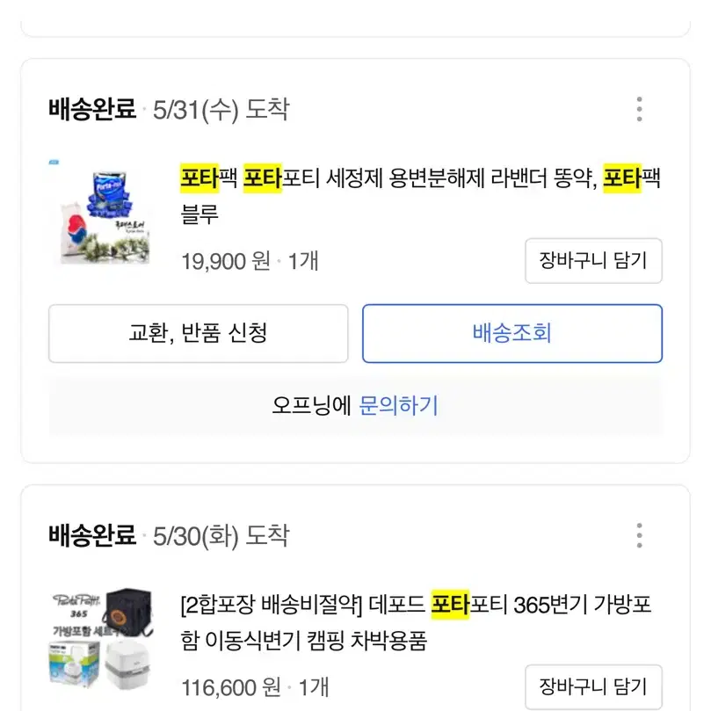Image resolution: width=711 pixels, height=711 pixels.
Task: Open more options for the 5/31 order
Action: coord(639,109)
